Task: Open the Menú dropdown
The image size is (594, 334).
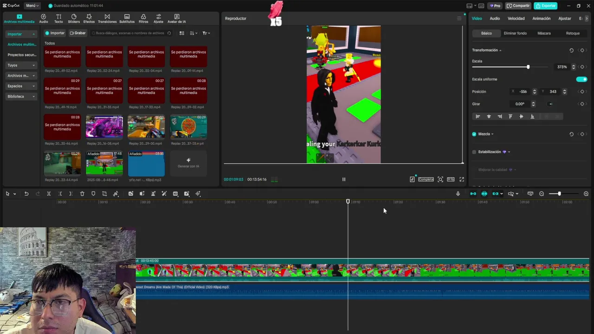Action: click(32, 6)
